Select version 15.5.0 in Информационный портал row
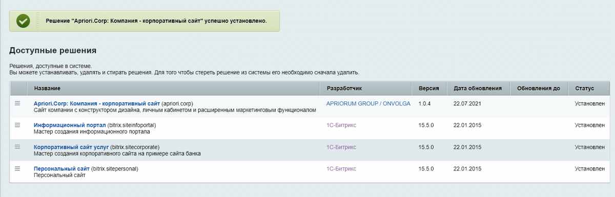 (x=426, y=125)
